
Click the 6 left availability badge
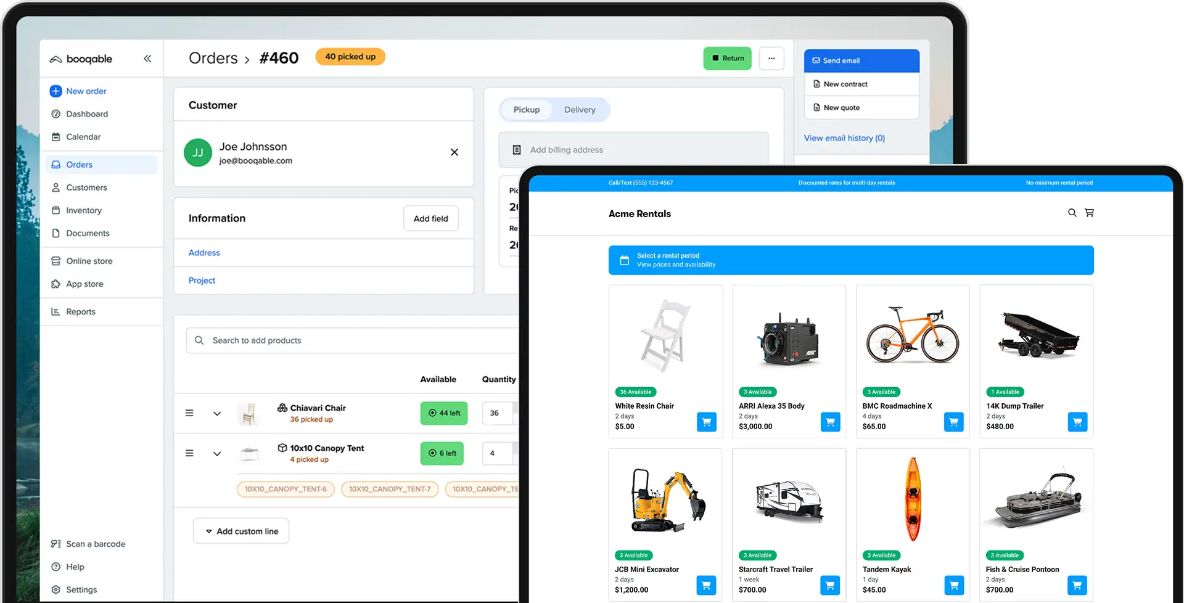[x=442, y=453]
